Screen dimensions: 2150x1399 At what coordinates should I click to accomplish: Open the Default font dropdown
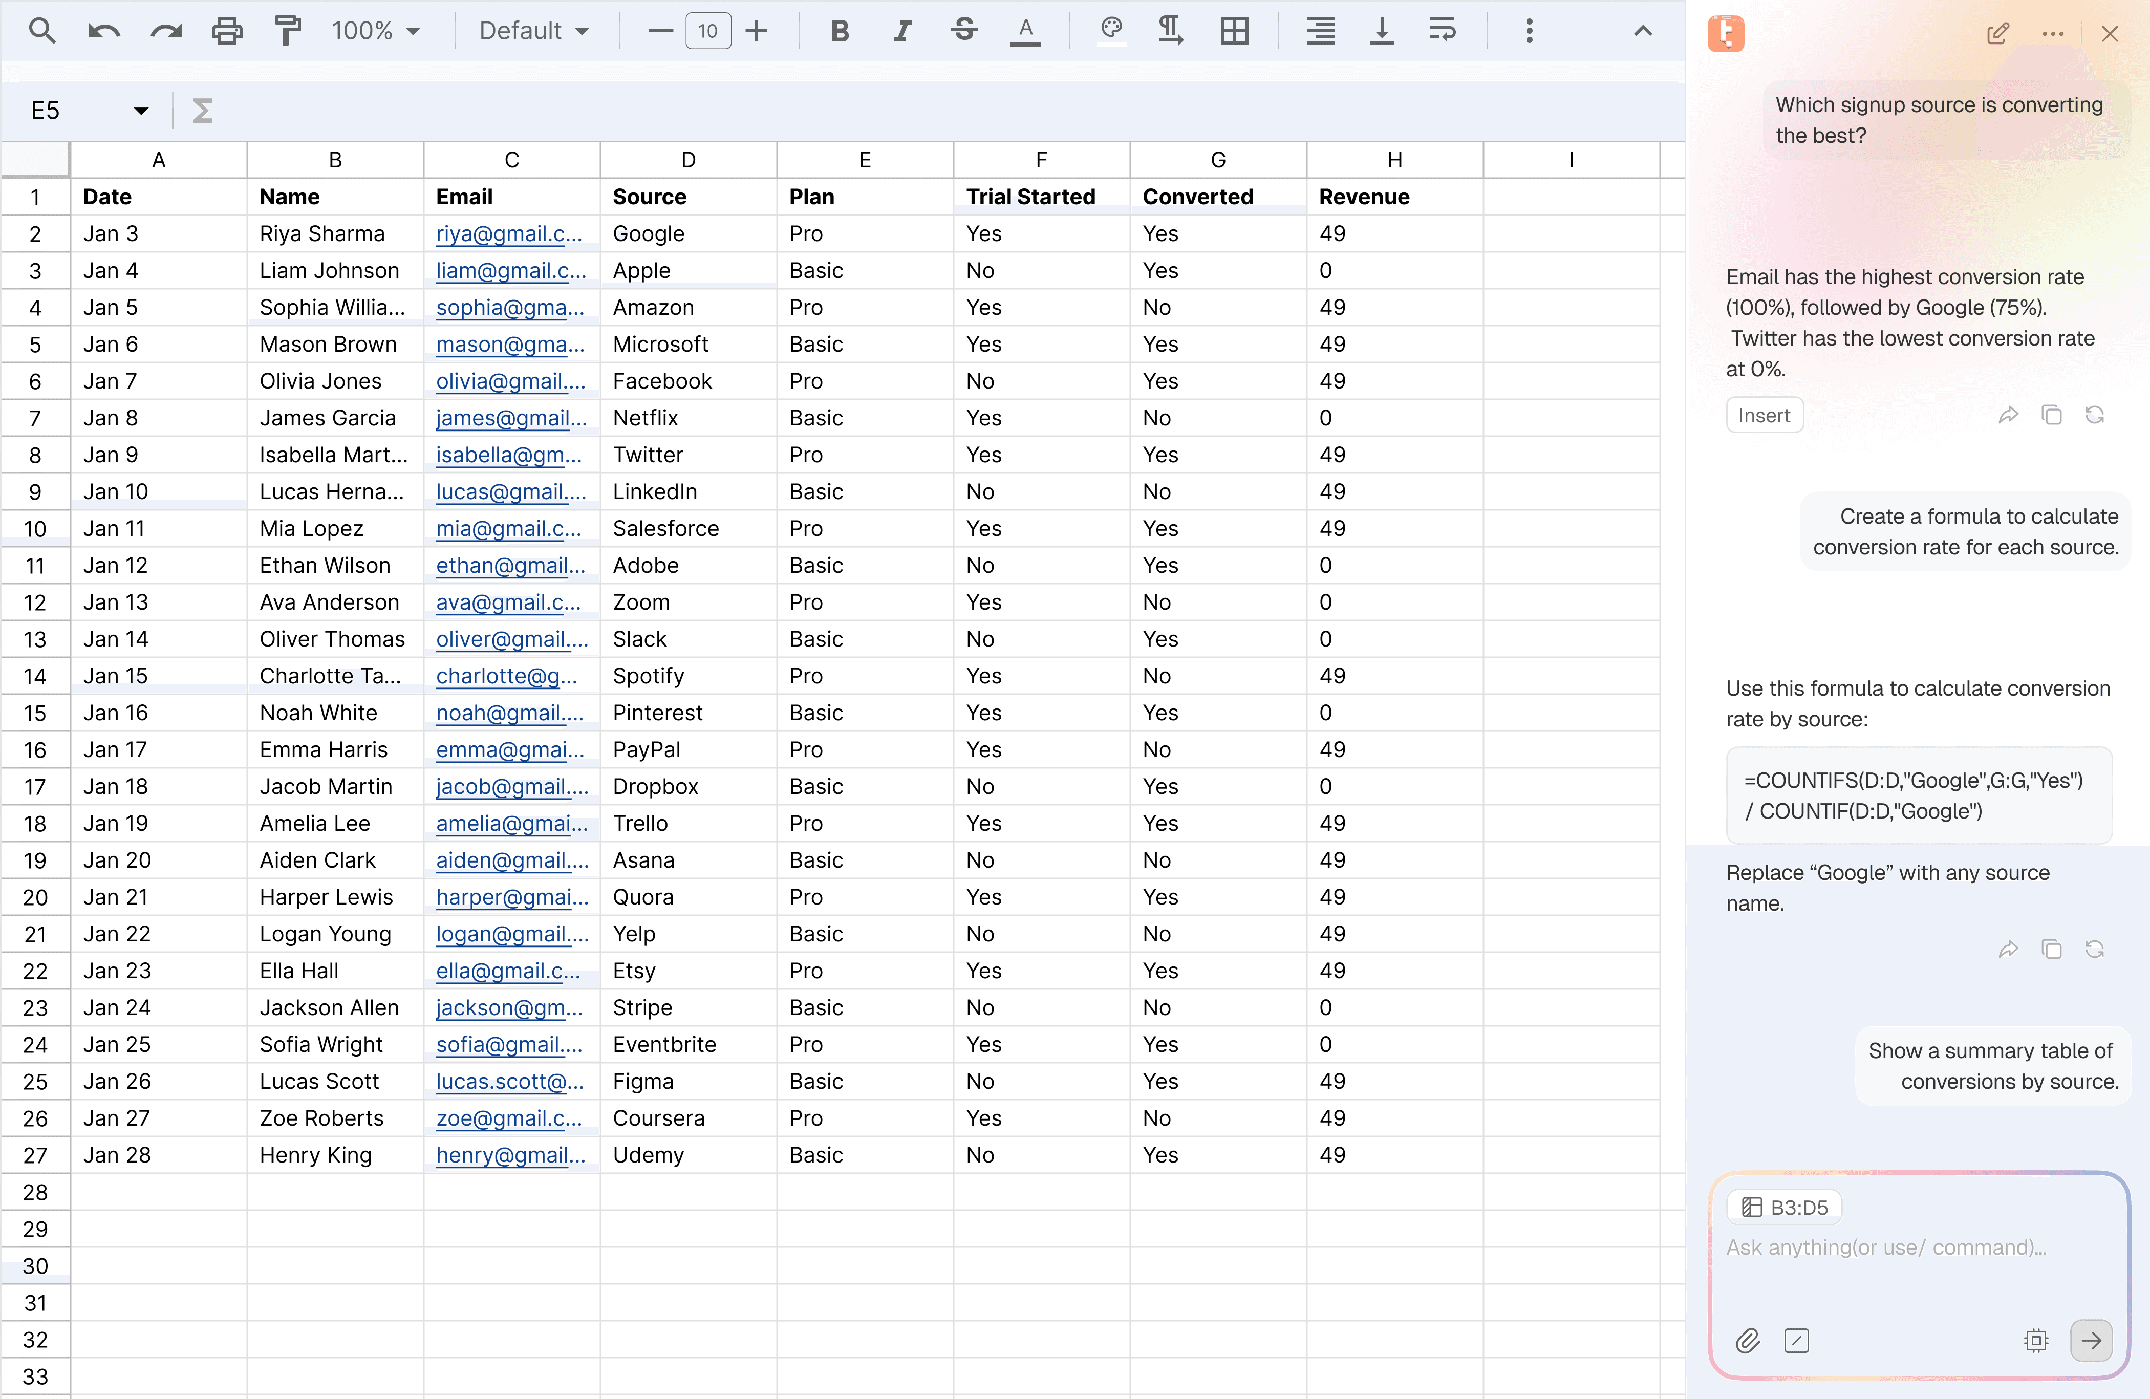(533, 31)
